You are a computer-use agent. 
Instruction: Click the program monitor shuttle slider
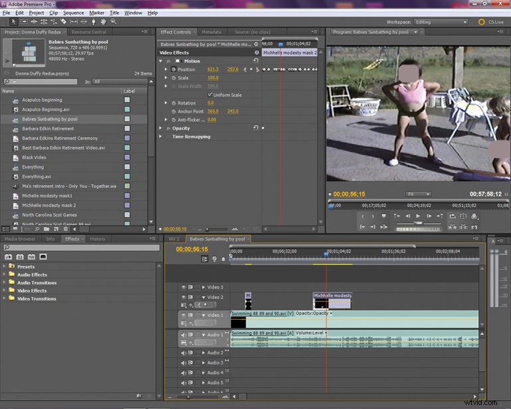pyautogui.click(x=418, y=223)
